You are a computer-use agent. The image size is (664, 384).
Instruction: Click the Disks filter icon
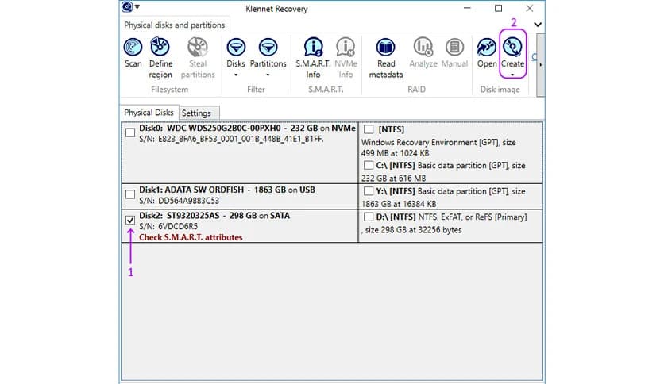click(236, 48)
